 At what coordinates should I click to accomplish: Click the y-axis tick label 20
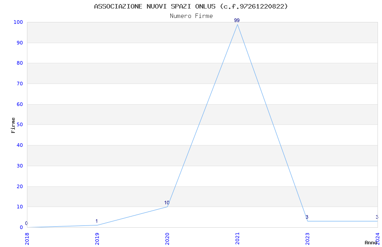[19, 187]
